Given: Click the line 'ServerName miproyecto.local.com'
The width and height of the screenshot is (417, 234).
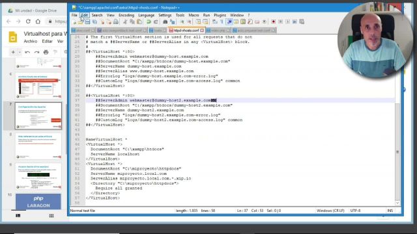Looking at the screenshot, I should (129, 174).
